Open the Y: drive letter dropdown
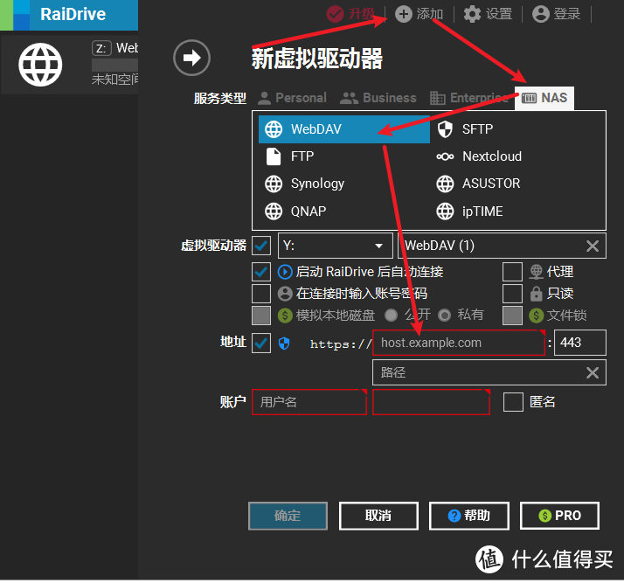 [335, 246]
